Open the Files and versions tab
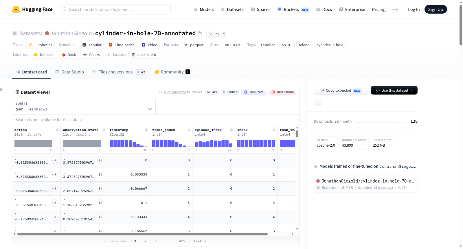 pyautogui.click(x=119, y=72)
